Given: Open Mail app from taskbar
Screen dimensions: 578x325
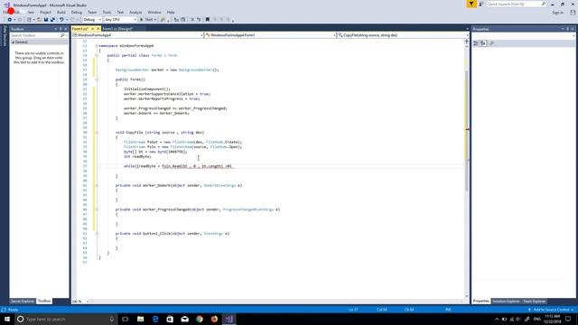Looking at the screenshot, I should click(x=184, y=319).
